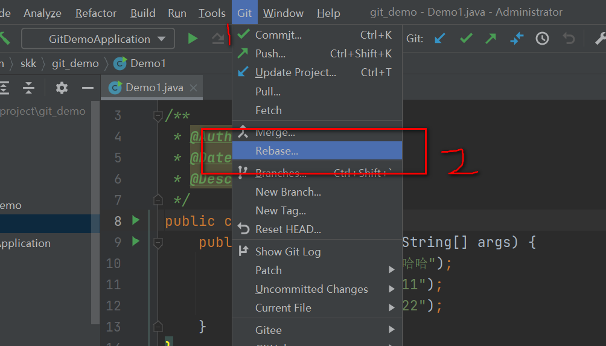Click Demo1 label in breadcrumb
The width and height of the screenshot is (606, 346).
pyautogui.click(x=148, y=63)
